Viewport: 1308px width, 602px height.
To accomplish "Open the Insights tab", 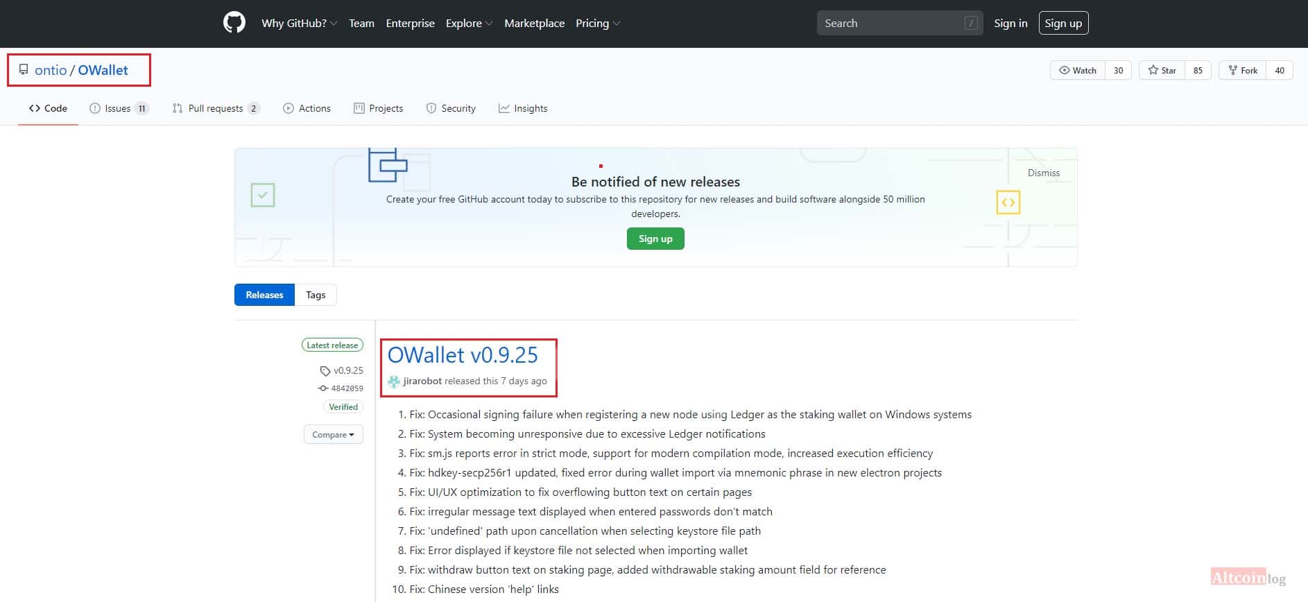I will point(523,108).
